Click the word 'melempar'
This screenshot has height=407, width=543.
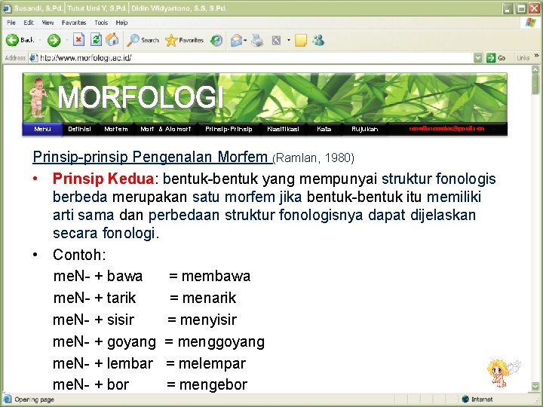point(212,364)
